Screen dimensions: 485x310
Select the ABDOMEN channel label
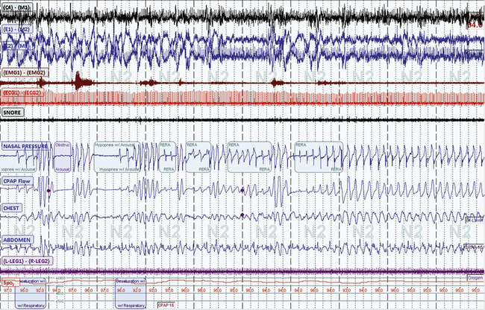[x=17, y=240]
